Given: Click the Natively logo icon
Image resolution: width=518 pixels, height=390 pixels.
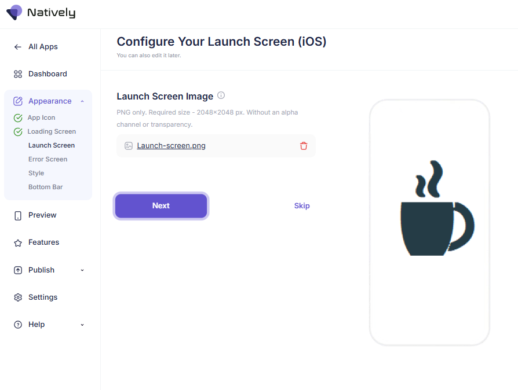Looking at the screenshot, I should (14, 12).
